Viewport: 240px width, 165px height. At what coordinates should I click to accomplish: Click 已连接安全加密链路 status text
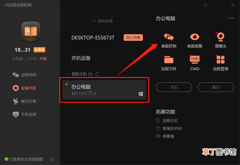coord(26,159)
